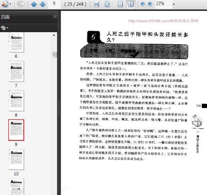Select page 8 thumbnail
The image size is (207, 195).
16,101
